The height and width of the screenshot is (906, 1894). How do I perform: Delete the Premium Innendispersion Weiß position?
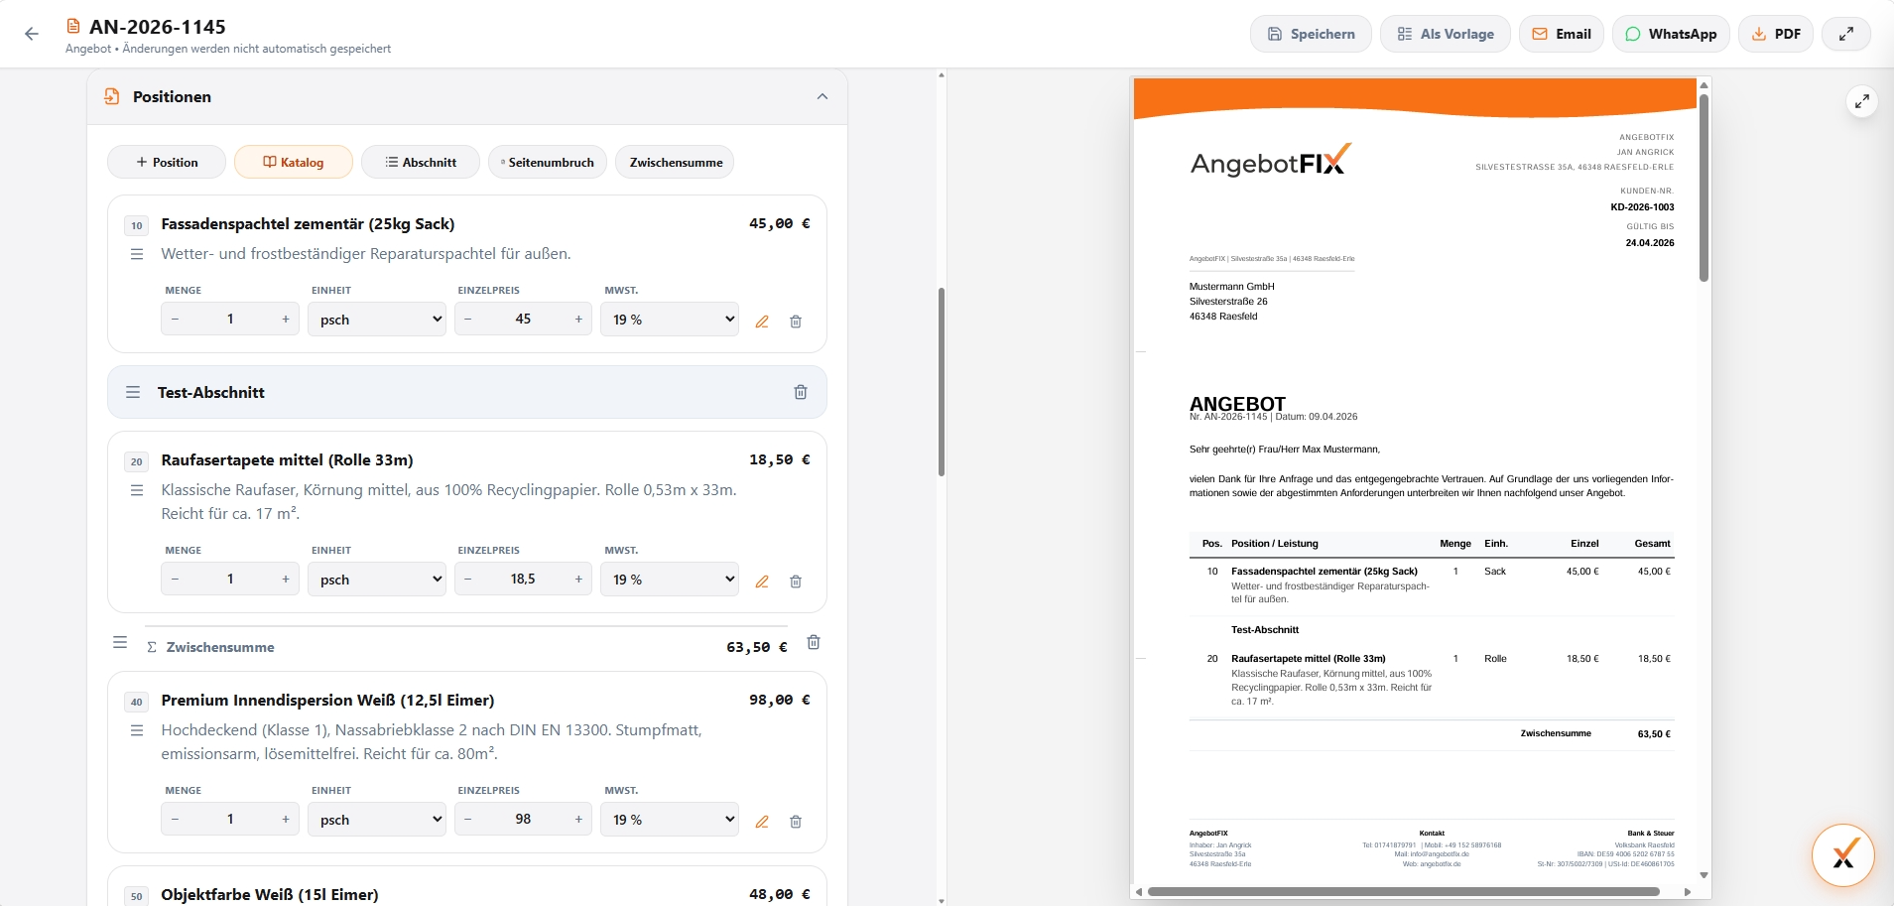796,822
